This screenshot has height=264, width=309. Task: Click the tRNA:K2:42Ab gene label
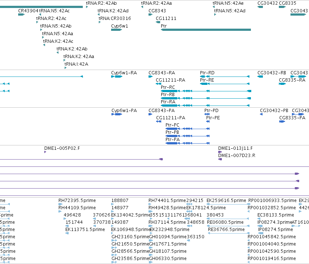click(x=72, y=49)
